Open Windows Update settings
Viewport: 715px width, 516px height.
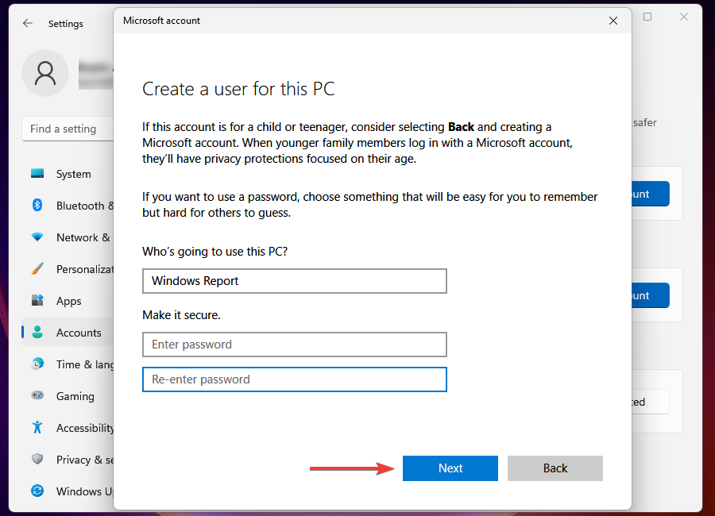(37, 491)
